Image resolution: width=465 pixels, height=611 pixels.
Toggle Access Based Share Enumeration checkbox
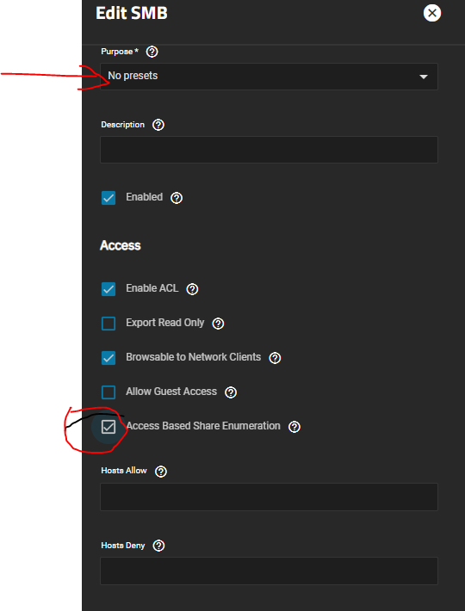click(x=108, y=427)
